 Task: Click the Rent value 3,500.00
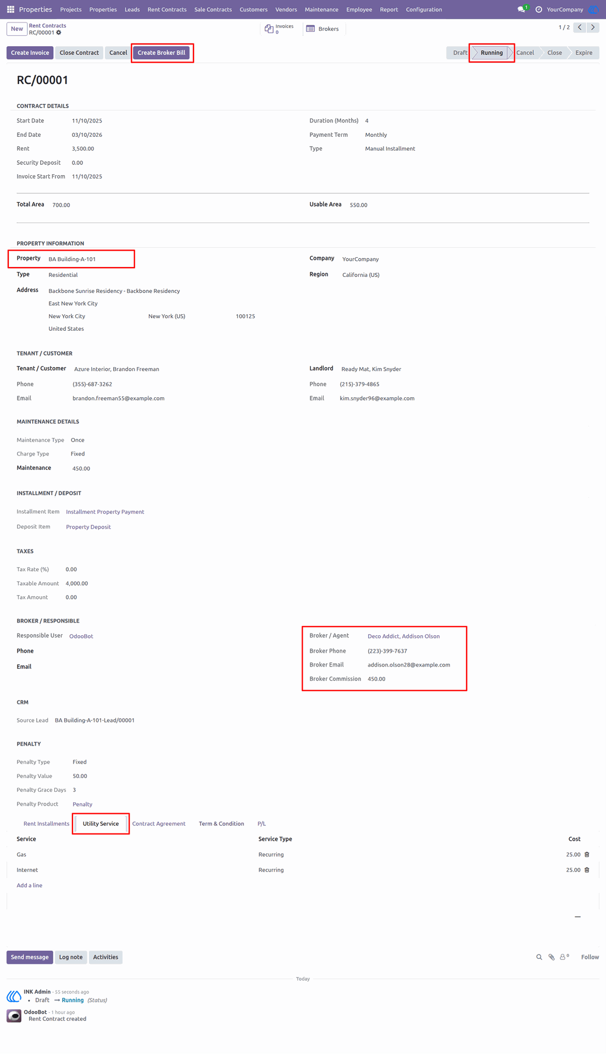click(x=83, y=149)
